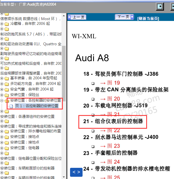Tick checkbox beside 图 23

[x=93, y=146]
